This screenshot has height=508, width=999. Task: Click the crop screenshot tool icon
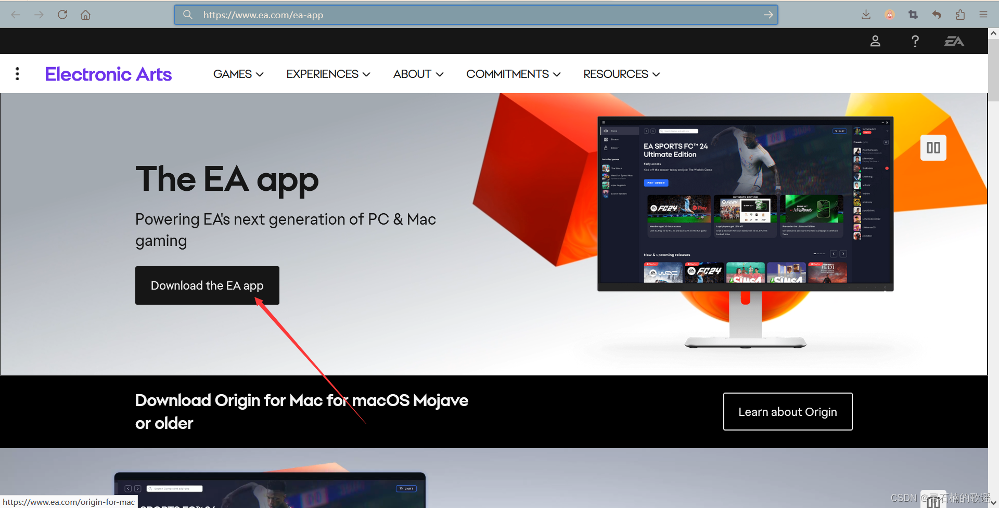(913, 15)
